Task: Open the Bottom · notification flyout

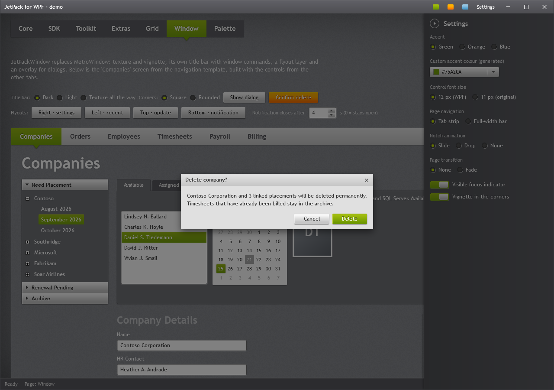Action: (213, 113)
